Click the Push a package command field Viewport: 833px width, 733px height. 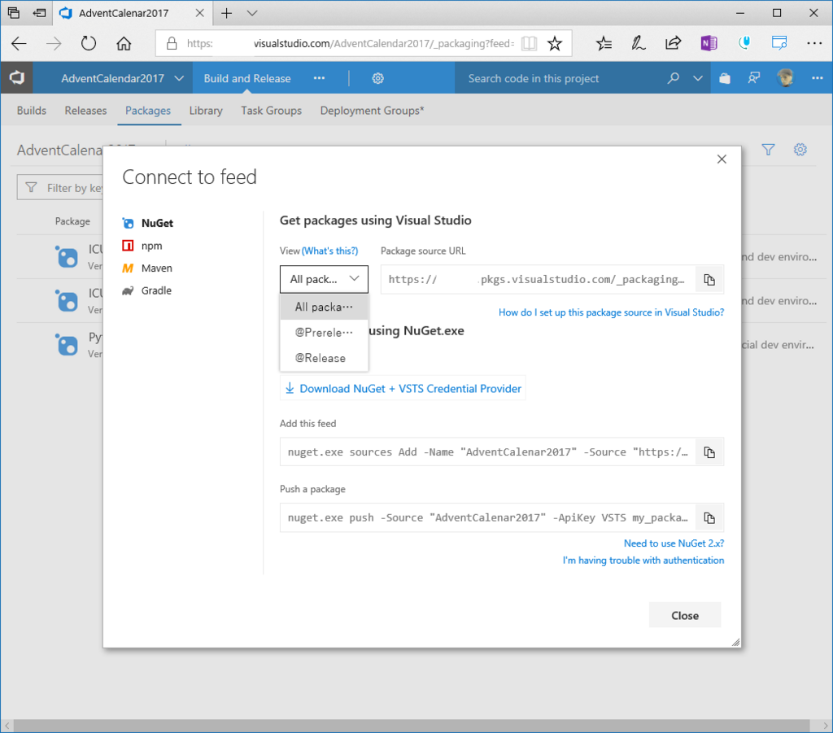coord(488,518)
